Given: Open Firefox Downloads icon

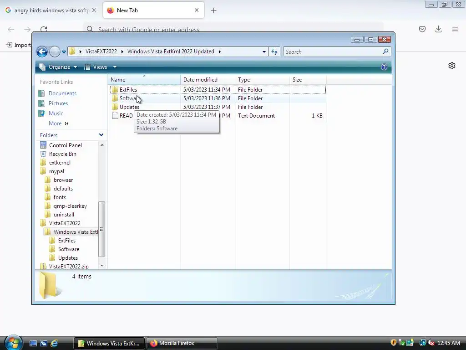Looking at the screenshot, I should point(438,29).
